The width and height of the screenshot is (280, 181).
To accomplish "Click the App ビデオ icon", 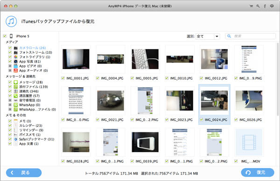I will coord(16,66).
